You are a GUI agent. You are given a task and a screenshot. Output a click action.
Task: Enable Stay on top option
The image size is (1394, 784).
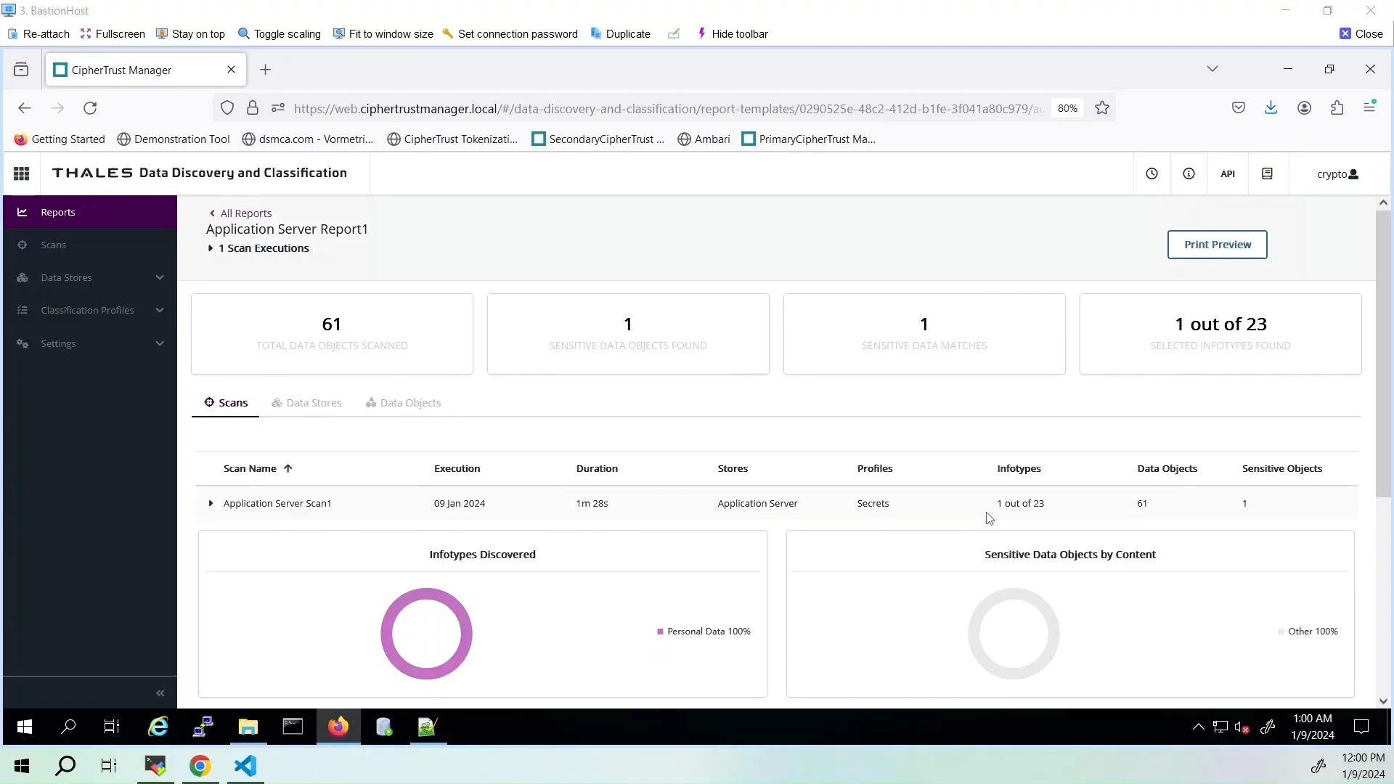coord(190,34)
